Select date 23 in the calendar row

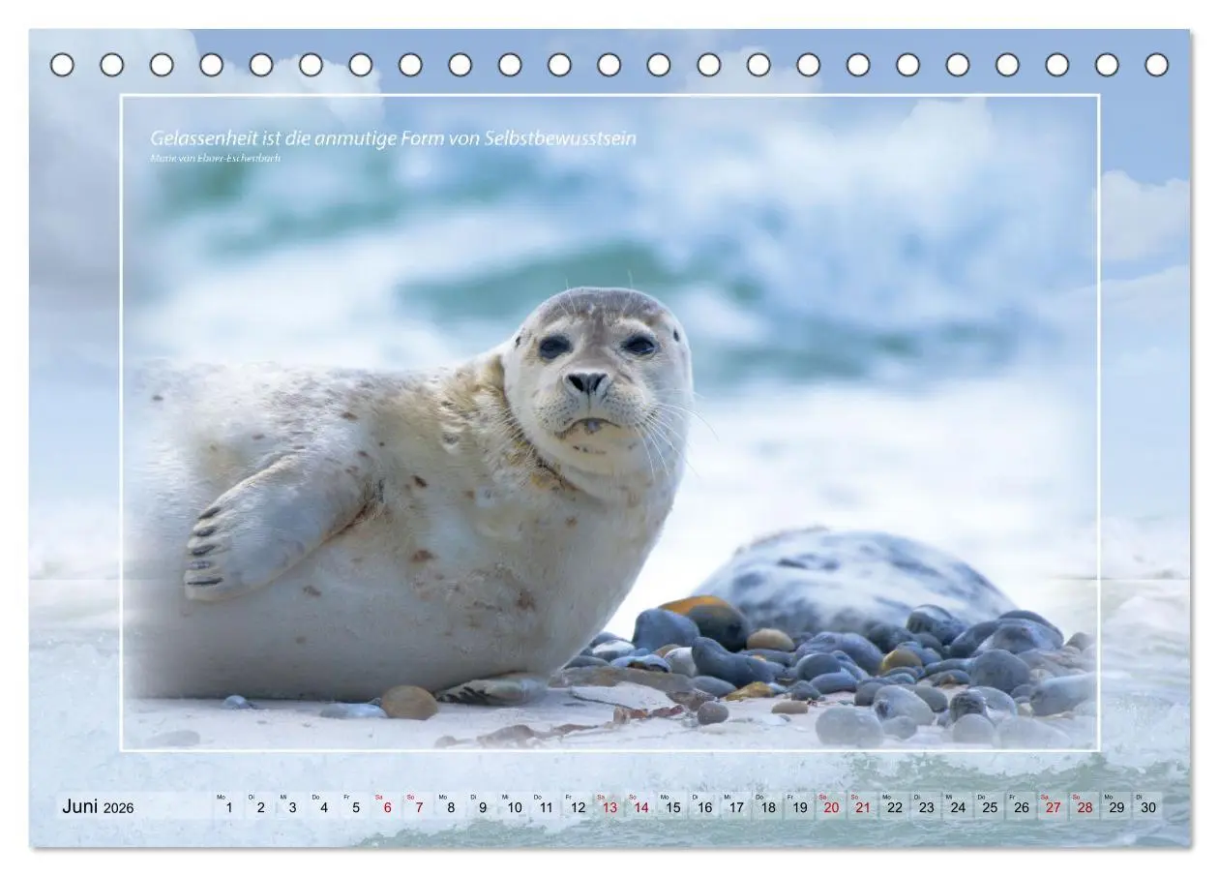926,806
